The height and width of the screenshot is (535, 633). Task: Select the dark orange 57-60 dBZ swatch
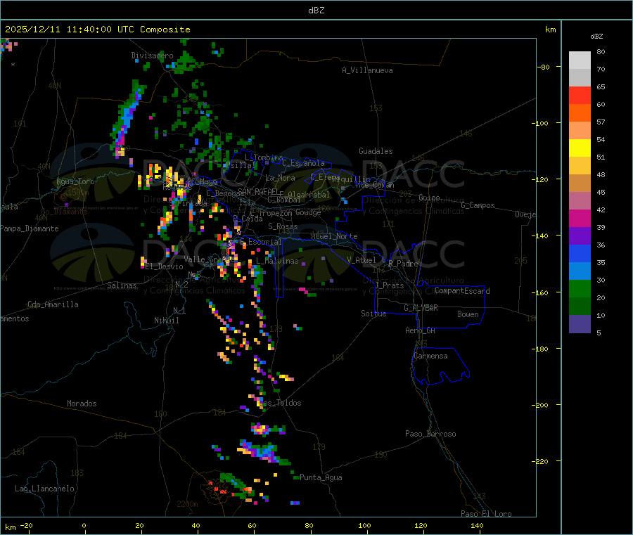(580, 112)
